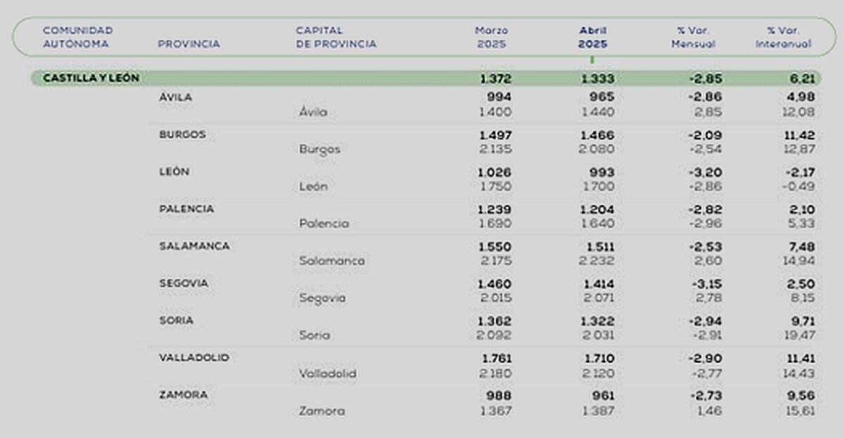Viewport: 844px width, 438px height.
Task: Select the LEÓN province row label
Action: 174,172
